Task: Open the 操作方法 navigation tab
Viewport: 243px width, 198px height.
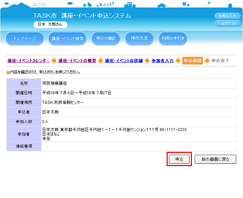Action: 139,38
